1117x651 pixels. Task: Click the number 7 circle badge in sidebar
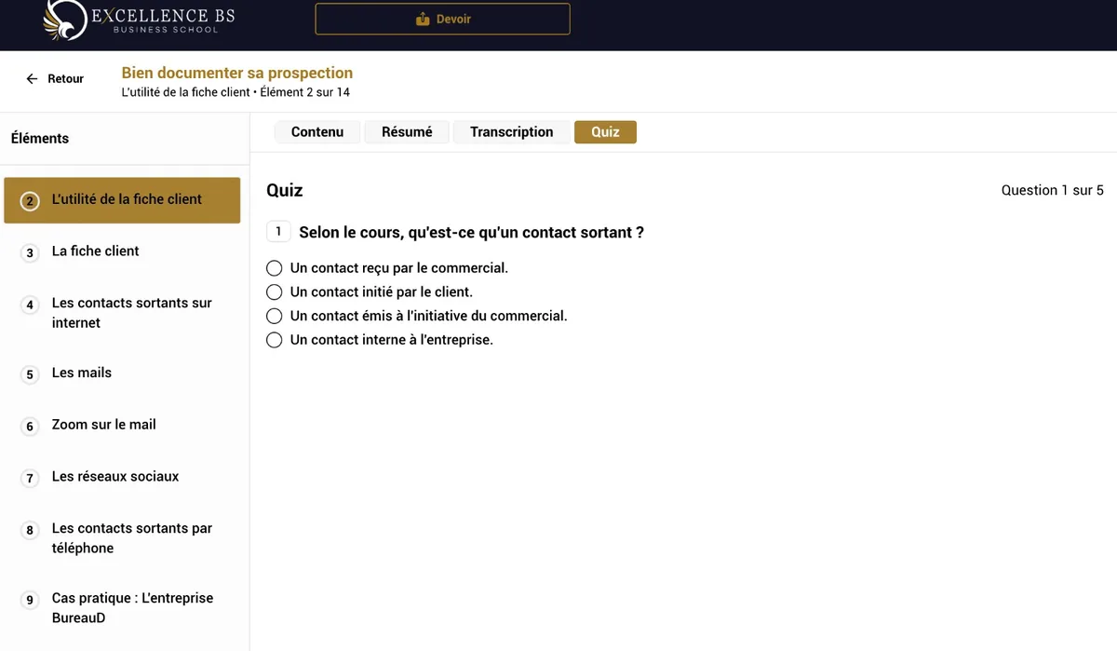coord(30,478)
